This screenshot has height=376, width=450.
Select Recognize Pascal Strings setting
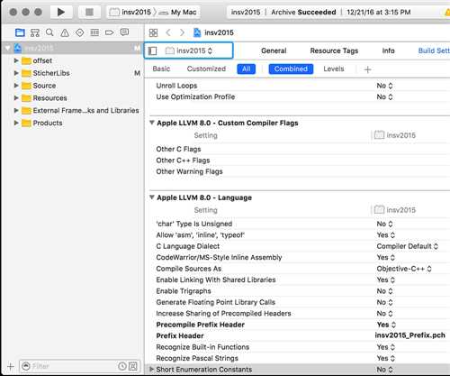pos(197,358)
